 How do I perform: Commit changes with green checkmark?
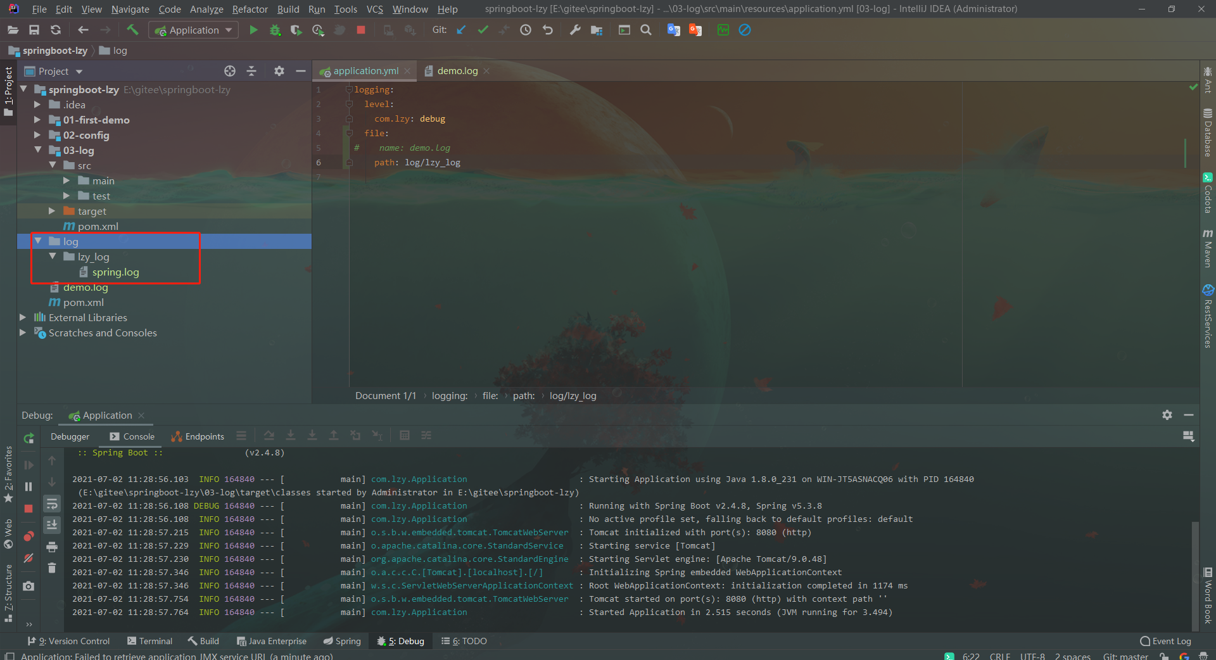(483, 30)
